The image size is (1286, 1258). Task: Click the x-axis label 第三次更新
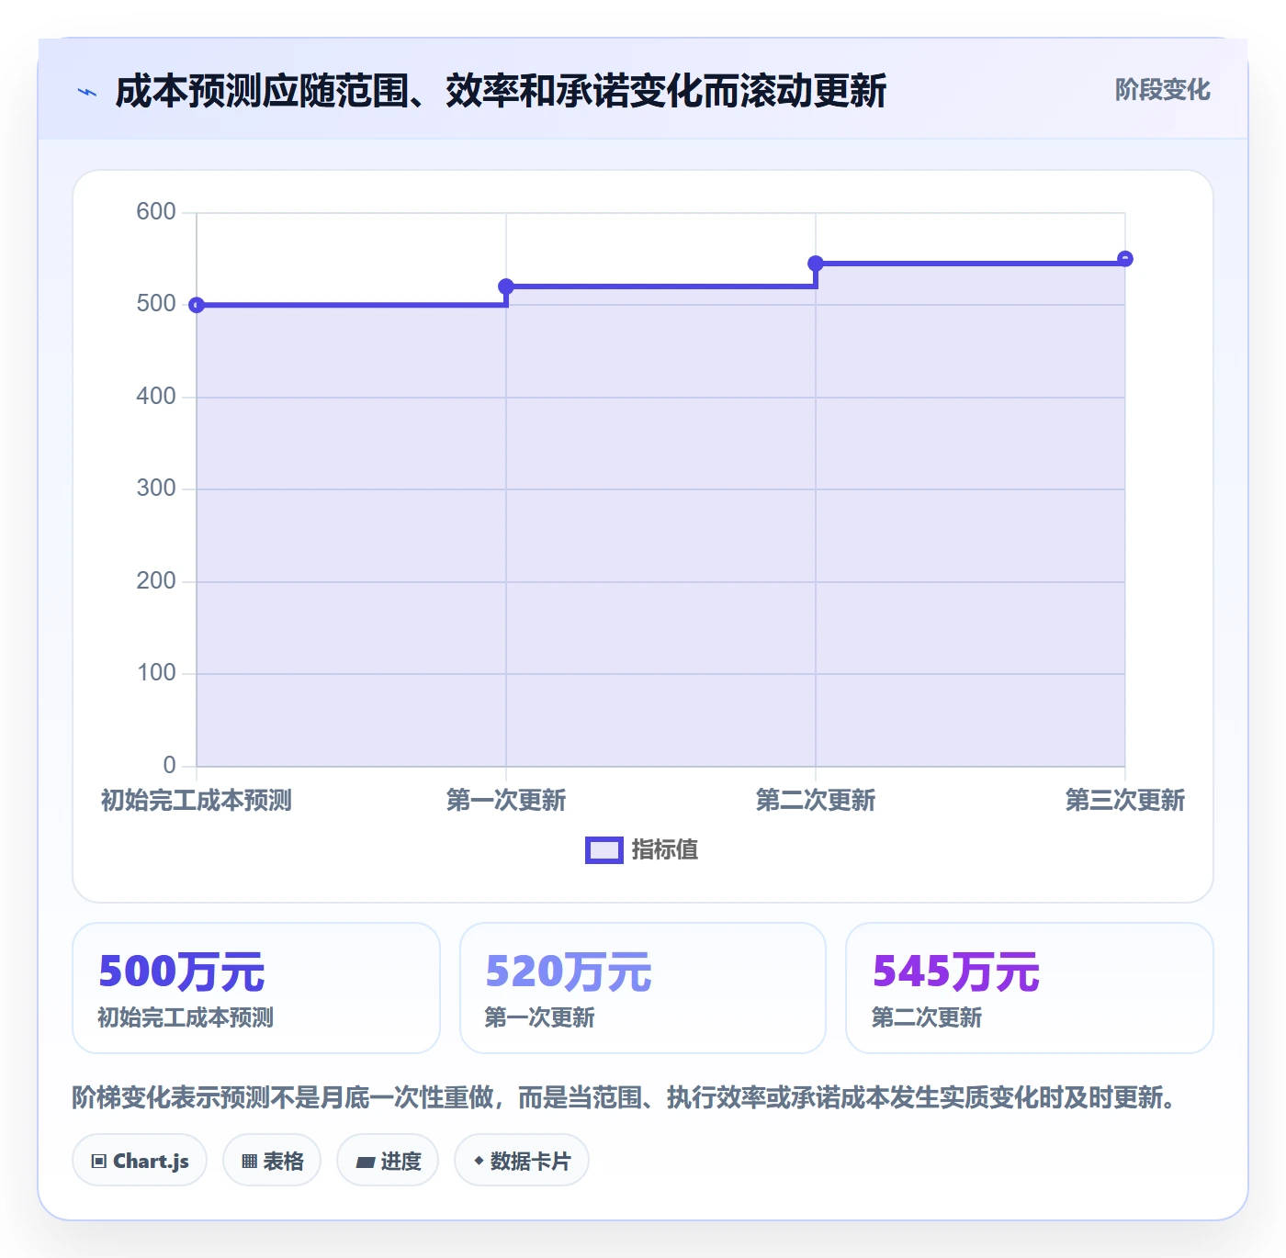(x=1125, y=801)
